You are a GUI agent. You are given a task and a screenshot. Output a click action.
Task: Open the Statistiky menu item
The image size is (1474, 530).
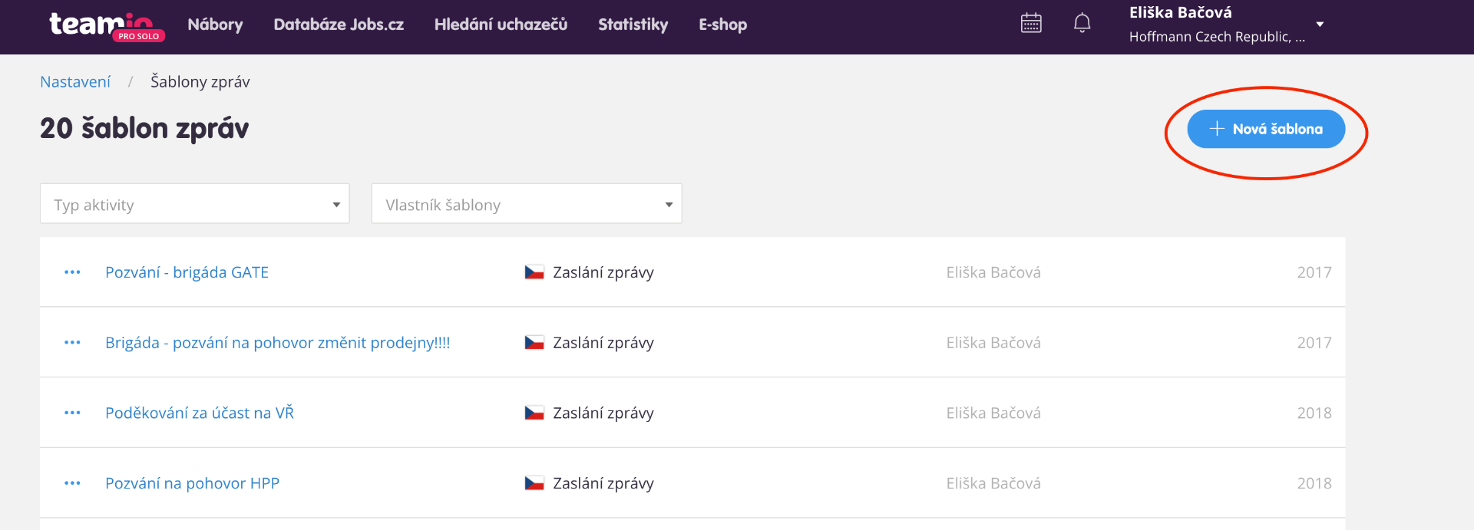[x=633, y=25]
